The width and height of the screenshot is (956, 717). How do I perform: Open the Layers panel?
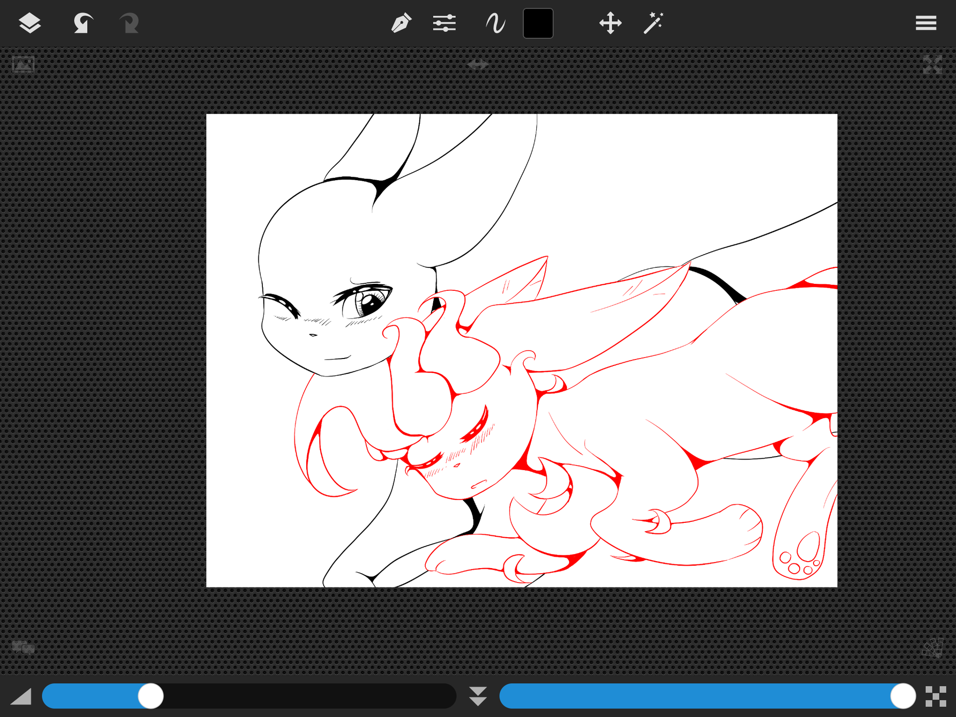coord(30,23)
